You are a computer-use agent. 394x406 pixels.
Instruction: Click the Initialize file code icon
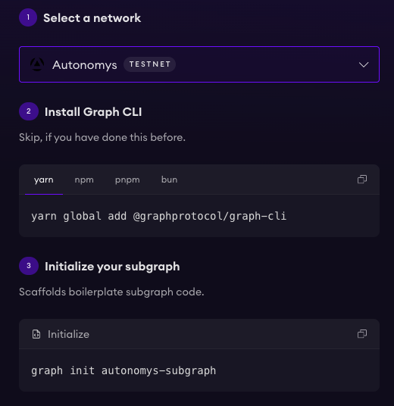pyautogui.click(x=36, y=334)
